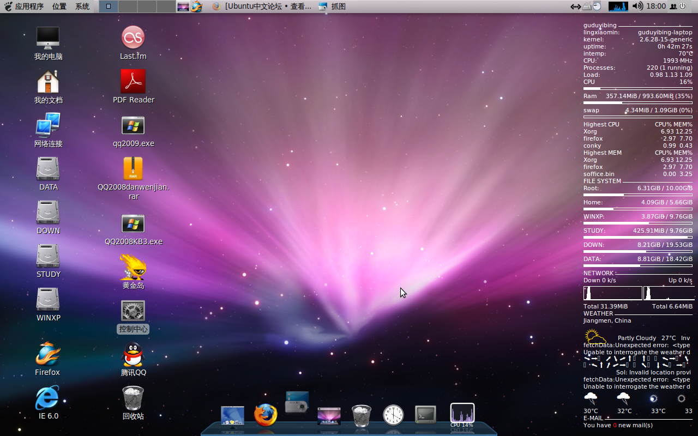
Task: Switch to the 抓图 window button
Action: tap(333, 7)
